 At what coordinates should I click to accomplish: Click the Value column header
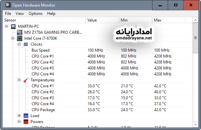[102, 20]
